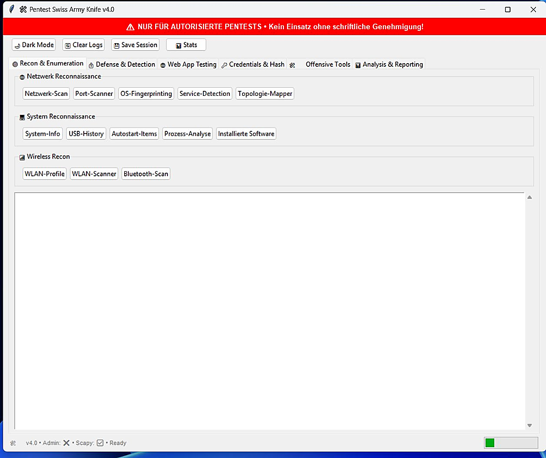Click scrollbar up arrow in log

click(530, 197)
